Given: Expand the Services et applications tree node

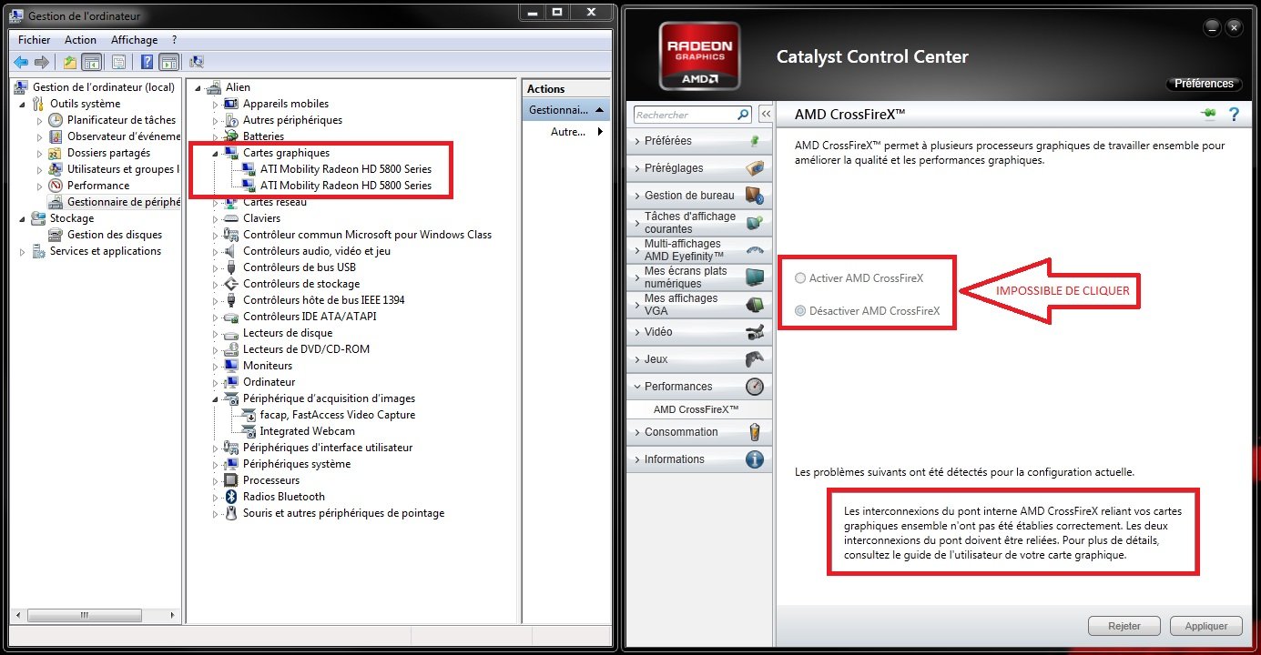Looking at the screenshot, I should click(22, 252).
